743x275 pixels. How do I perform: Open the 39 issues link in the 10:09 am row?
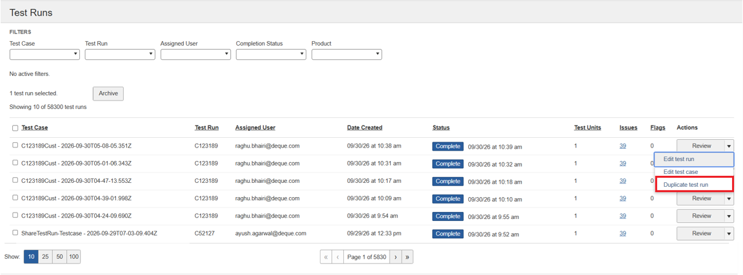pyautogui.click(x=622, y=198)
